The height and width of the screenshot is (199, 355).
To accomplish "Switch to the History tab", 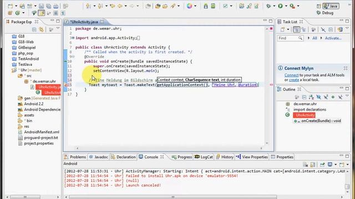I will point(225,157).
